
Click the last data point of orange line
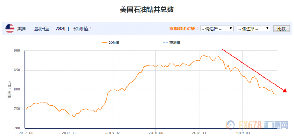(276, 94)
